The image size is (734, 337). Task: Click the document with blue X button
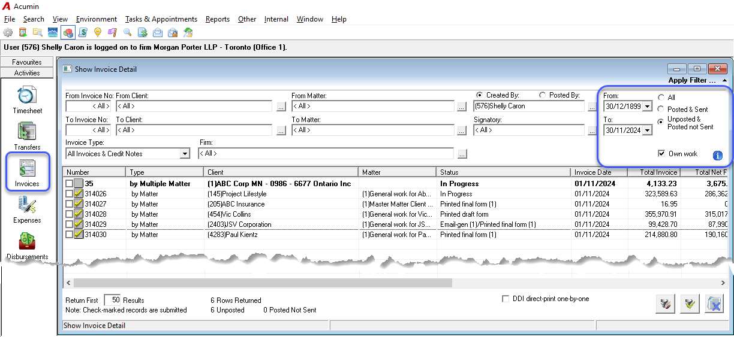(714, 305)
